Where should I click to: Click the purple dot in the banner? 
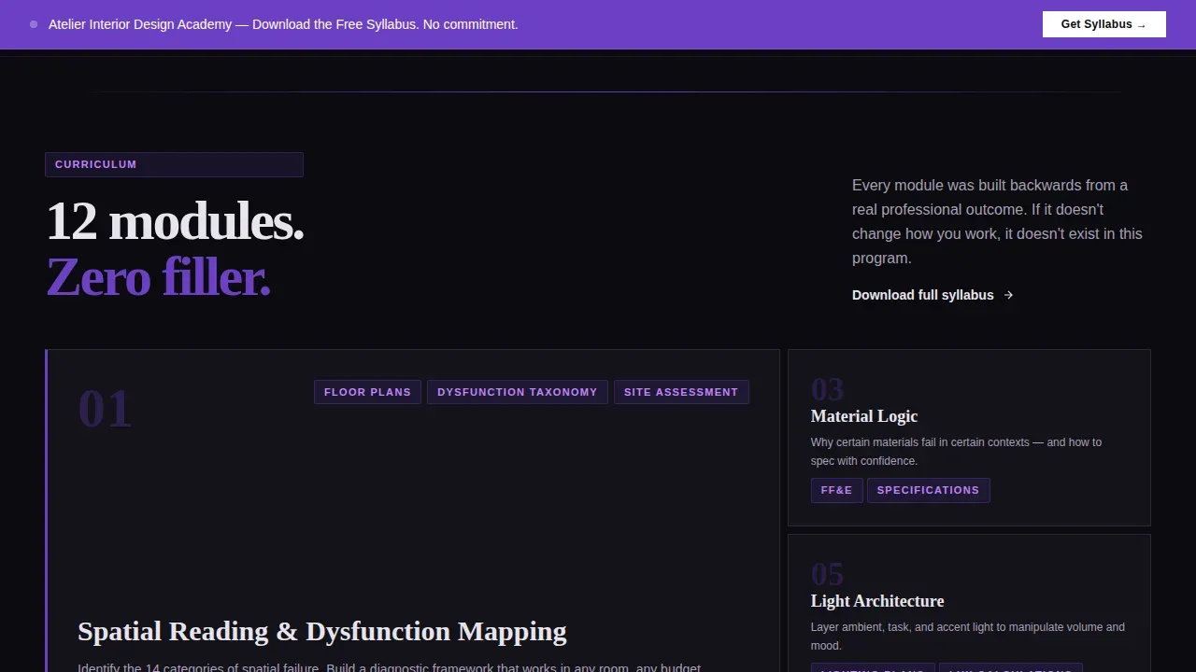point(34,24)
